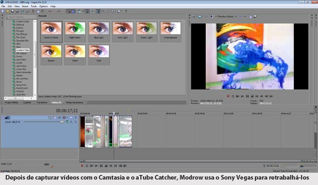Open split-screen view dropdown arrow

coord(216,17)
